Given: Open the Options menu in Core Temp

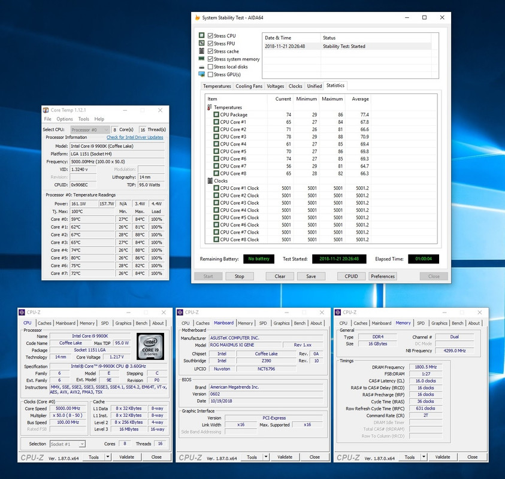Looking at the screenshot, I should tap(65, 119).
